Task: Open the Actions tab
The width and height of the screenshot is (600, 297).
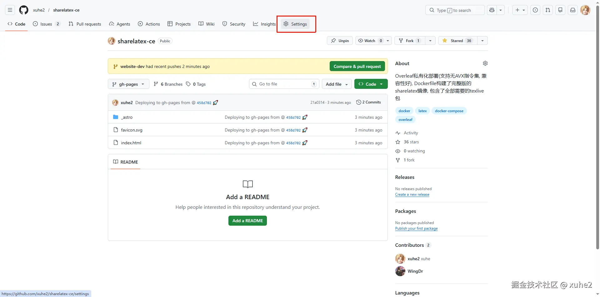Action: [149, 24]
